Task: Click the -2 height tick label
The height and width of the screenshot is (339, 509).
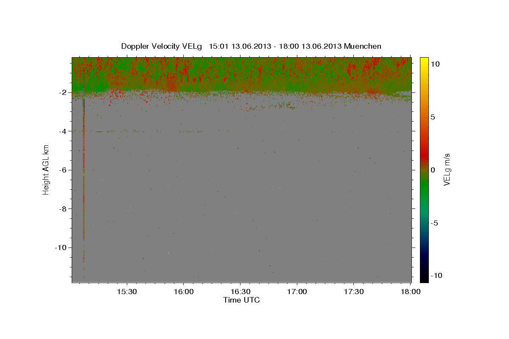Action: tap(64, 92)
